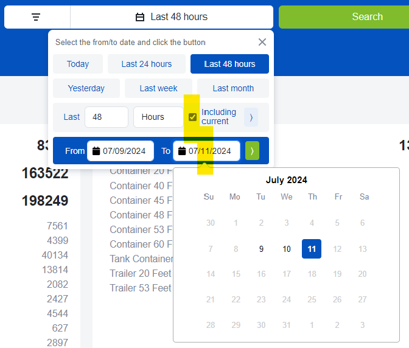This screenshot has height=348, width=409.
Task: Click the Container 53 Feet row
Action: 141,229
